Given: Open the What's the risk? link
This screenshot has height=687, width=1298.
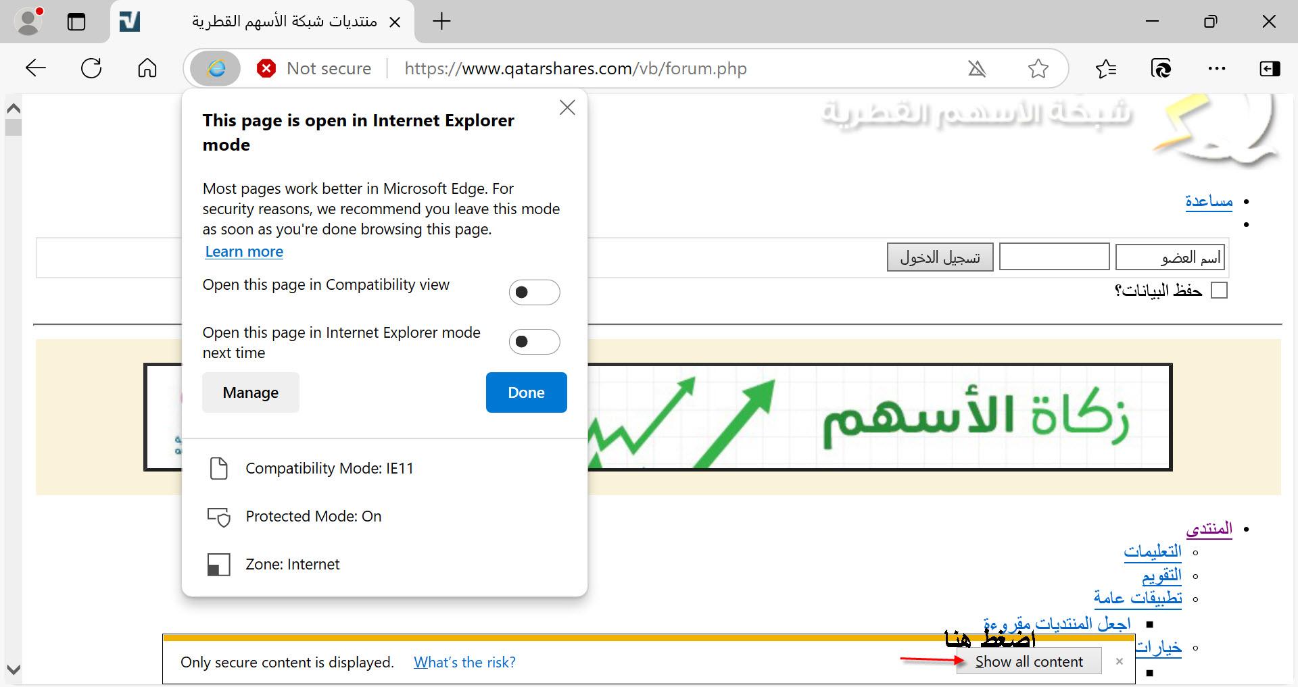Looking at the screenshot, I should (464, 662).
